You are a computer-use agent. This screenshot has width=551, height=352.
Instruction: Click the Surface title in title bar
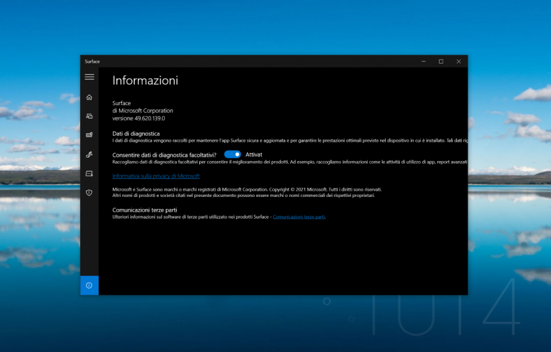click(x=92, y=62)
